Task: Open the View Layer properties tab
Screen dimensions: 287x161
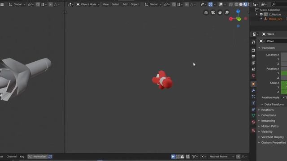Action: [x=253, y=63]
